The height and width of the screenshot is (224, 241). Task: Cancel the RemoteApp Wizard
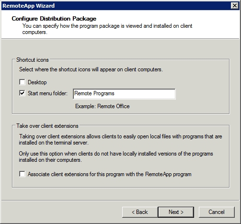217,212
